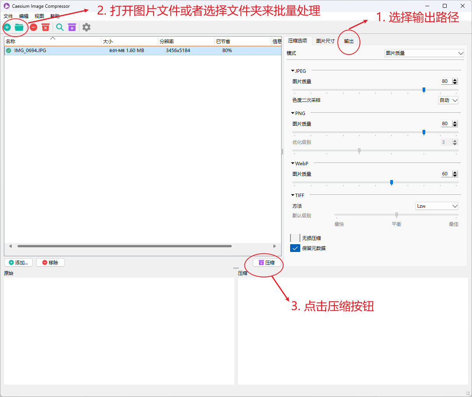Open the 帮助 menu

point(55,16)
